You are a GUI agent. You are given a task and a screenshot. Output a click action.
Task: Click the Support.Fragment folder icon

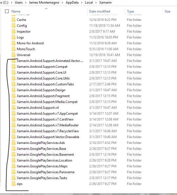[13, 96]
